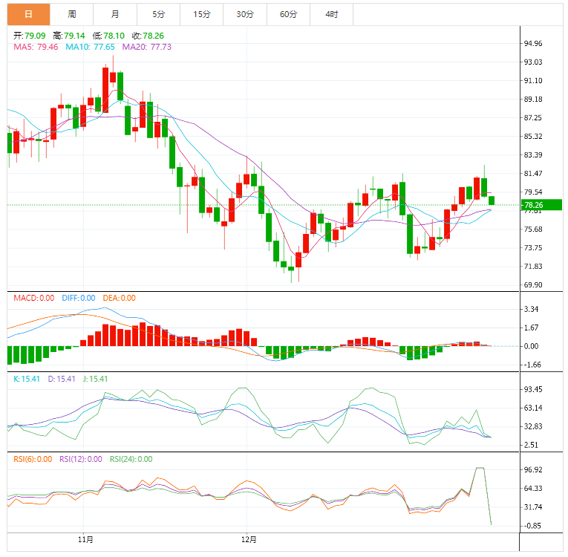
Task: Open the 60分 timeframe tab
Action: click(289, 15)
